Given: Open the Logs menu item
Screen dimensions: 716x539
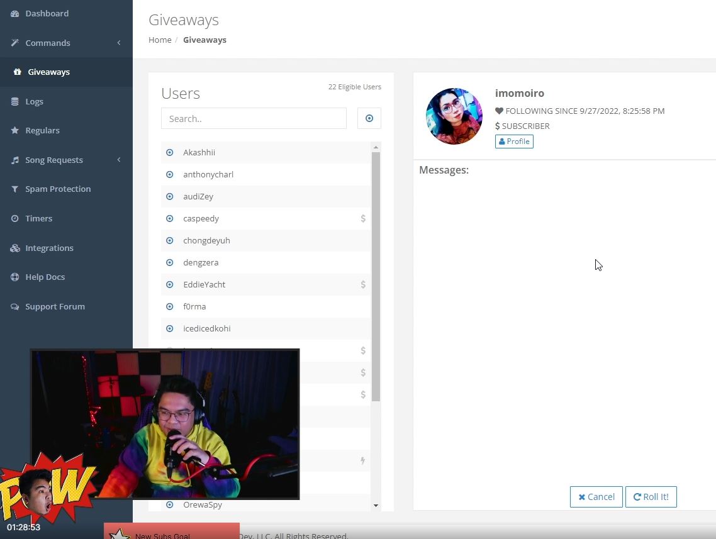Looking at the screenshot, I should click(66, 101).
